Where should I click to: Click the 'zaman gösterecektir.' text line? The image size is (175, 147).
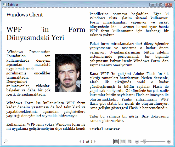tap(107, 121)
